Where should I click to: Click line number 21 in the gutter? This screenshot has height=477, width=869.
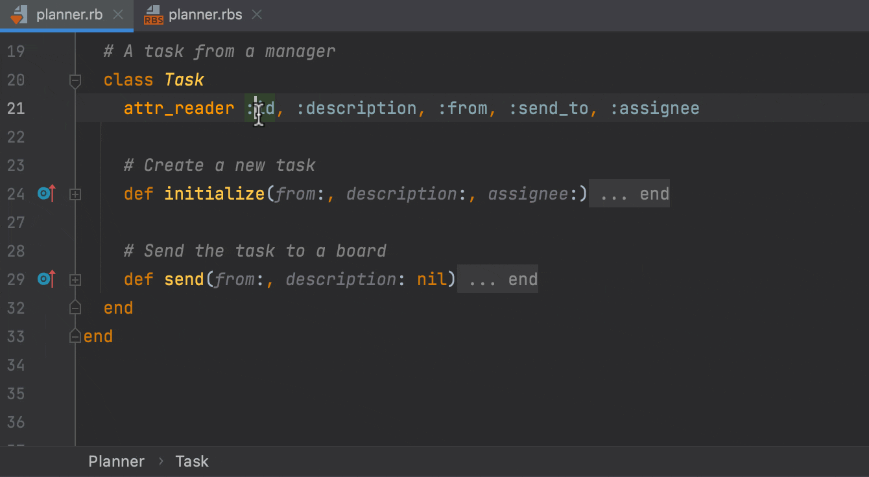[x=16, y=108]
